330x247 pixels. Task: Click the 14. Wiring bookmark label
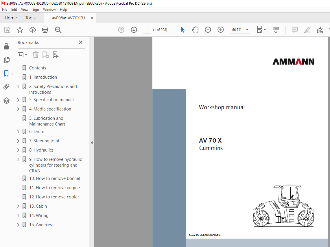pyautogui.click(x=39, y=215)
